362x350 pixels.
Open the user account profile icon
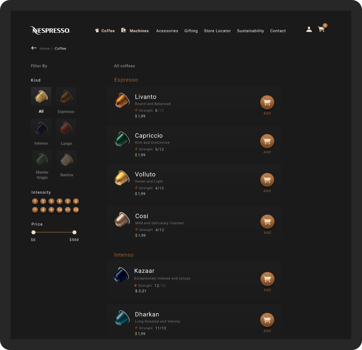coord(309,29)
